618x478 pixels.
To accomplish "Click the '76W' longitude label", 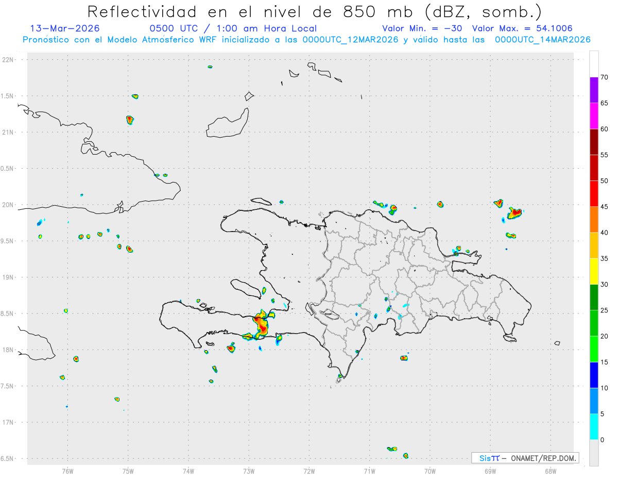I will click(x=67, y=471).
